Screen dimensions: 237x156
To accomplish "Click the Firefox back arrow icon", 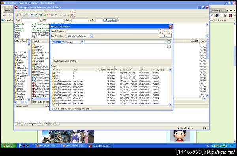I will pos(4,15).
